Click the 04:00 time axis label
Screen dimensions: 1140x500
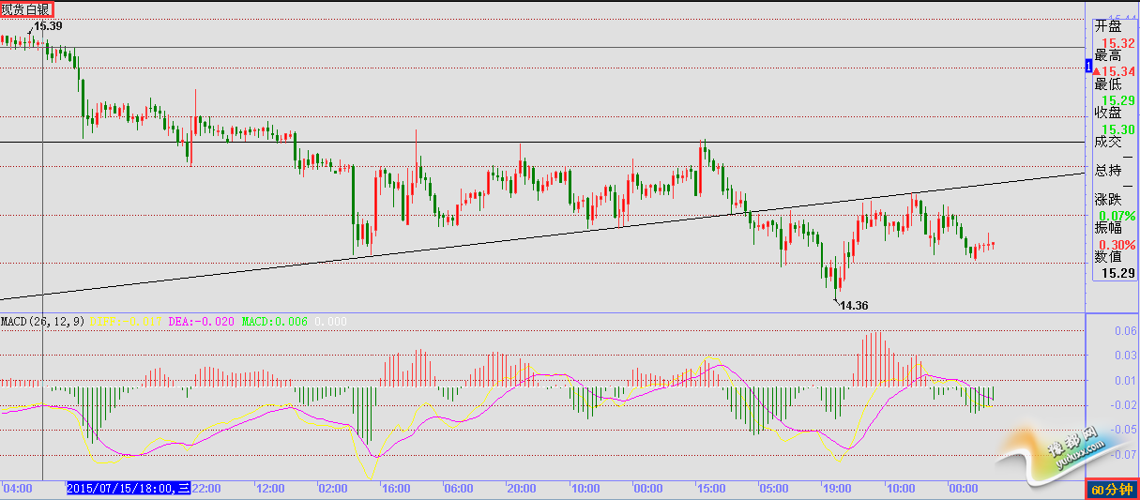click(19, 489)
